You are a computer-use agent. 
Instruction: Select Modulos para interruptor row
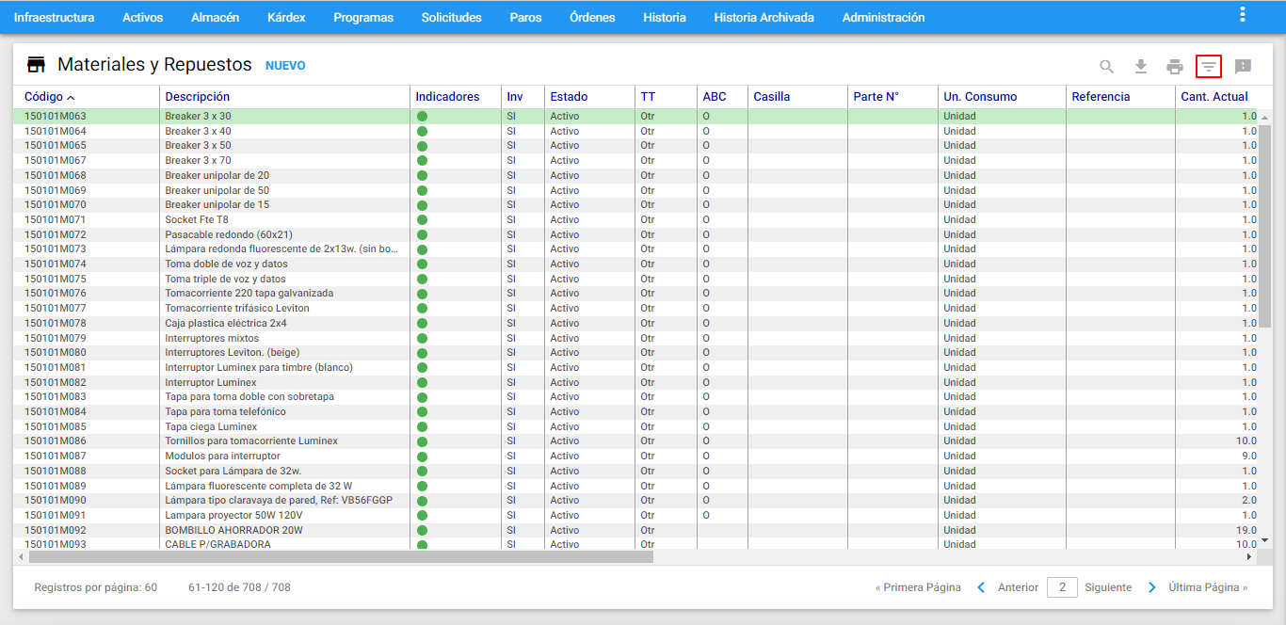[635, 457]
